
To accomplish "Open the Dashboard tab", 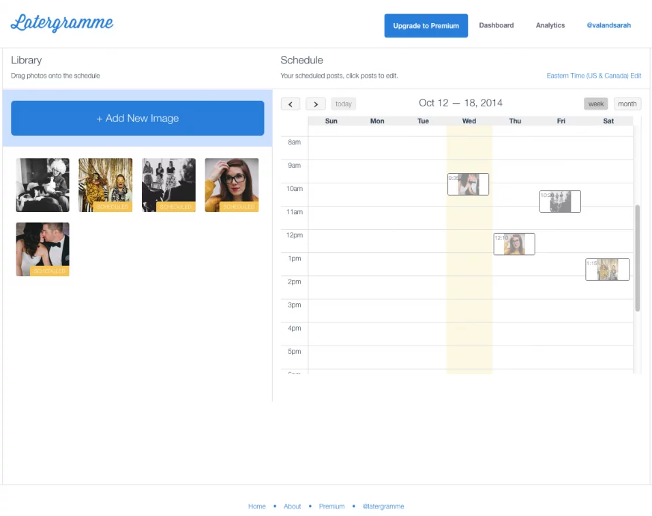I will [496, 26].
